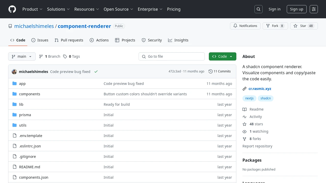Expand the Enterprise menu
This screenshot has height=183, width=326.
coord(150,9)
